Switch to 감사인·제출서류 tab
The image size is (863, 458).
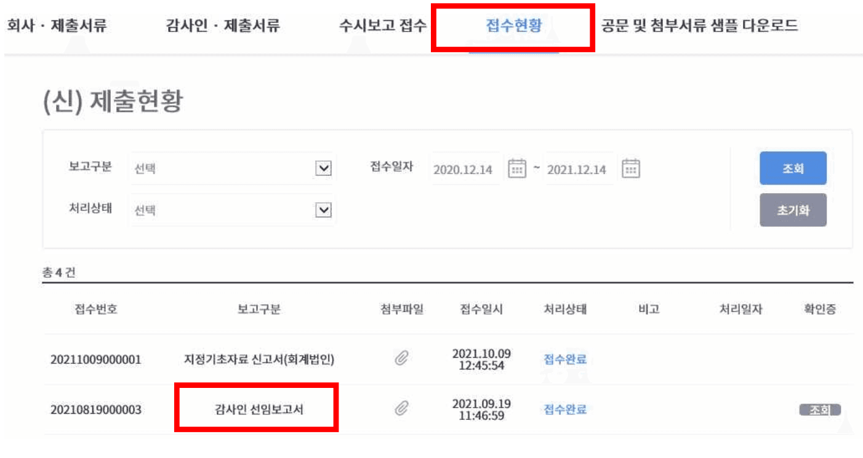223,26
